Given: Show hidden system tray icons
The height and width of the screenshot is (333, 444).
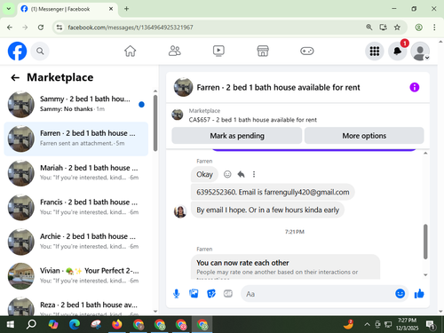Looking at the screenshot, I should coord(367,324).
